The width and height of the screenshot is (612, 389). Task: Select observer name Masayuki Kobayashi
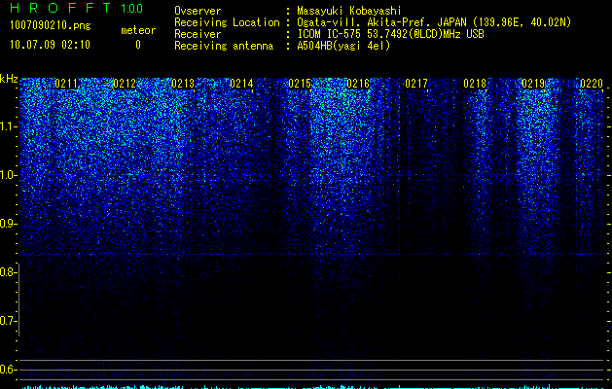pos(349,11)
